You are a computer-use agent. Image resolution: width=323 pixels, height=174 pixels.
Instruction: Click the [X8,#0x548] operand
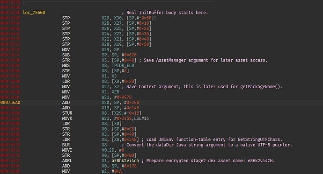pyautogui.click(x=125, y=140)
